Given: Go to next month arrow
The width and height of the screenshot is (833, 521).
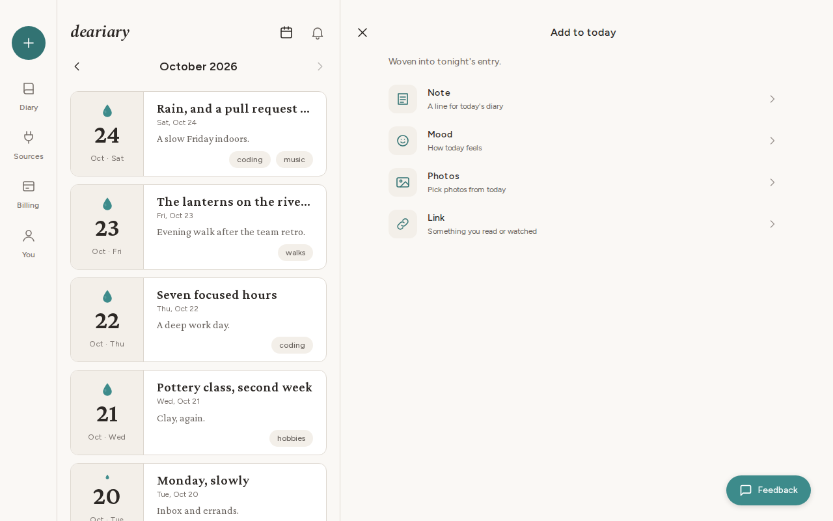Looking at the screenshot, I should coord(320,66).
